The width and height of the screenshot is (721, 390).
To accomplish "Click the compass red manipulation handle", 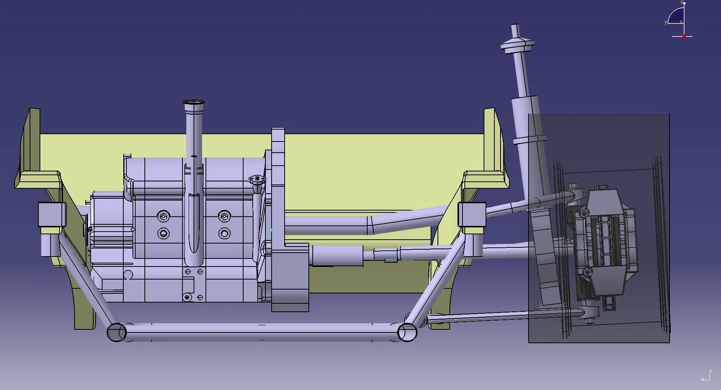I will point(684,36).
